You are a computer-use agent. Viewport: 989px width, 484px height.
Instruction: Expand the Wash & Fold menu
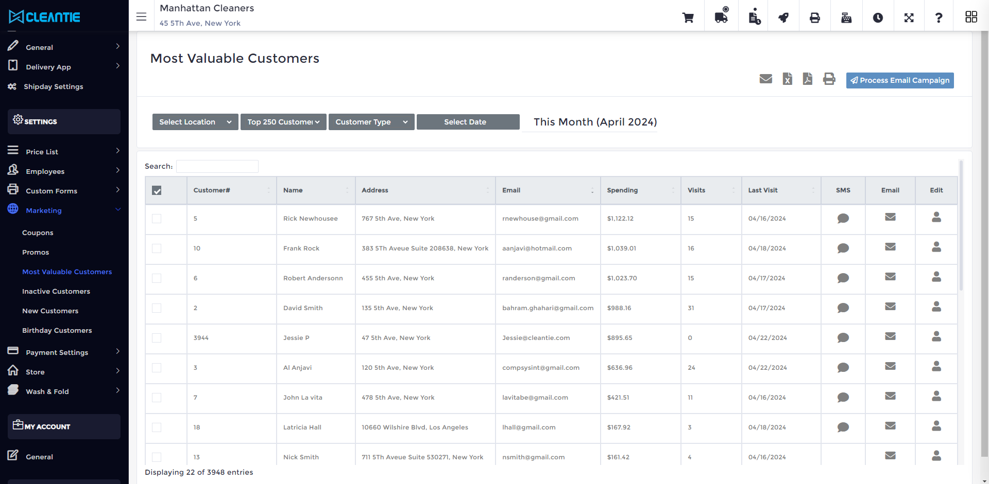64,391
